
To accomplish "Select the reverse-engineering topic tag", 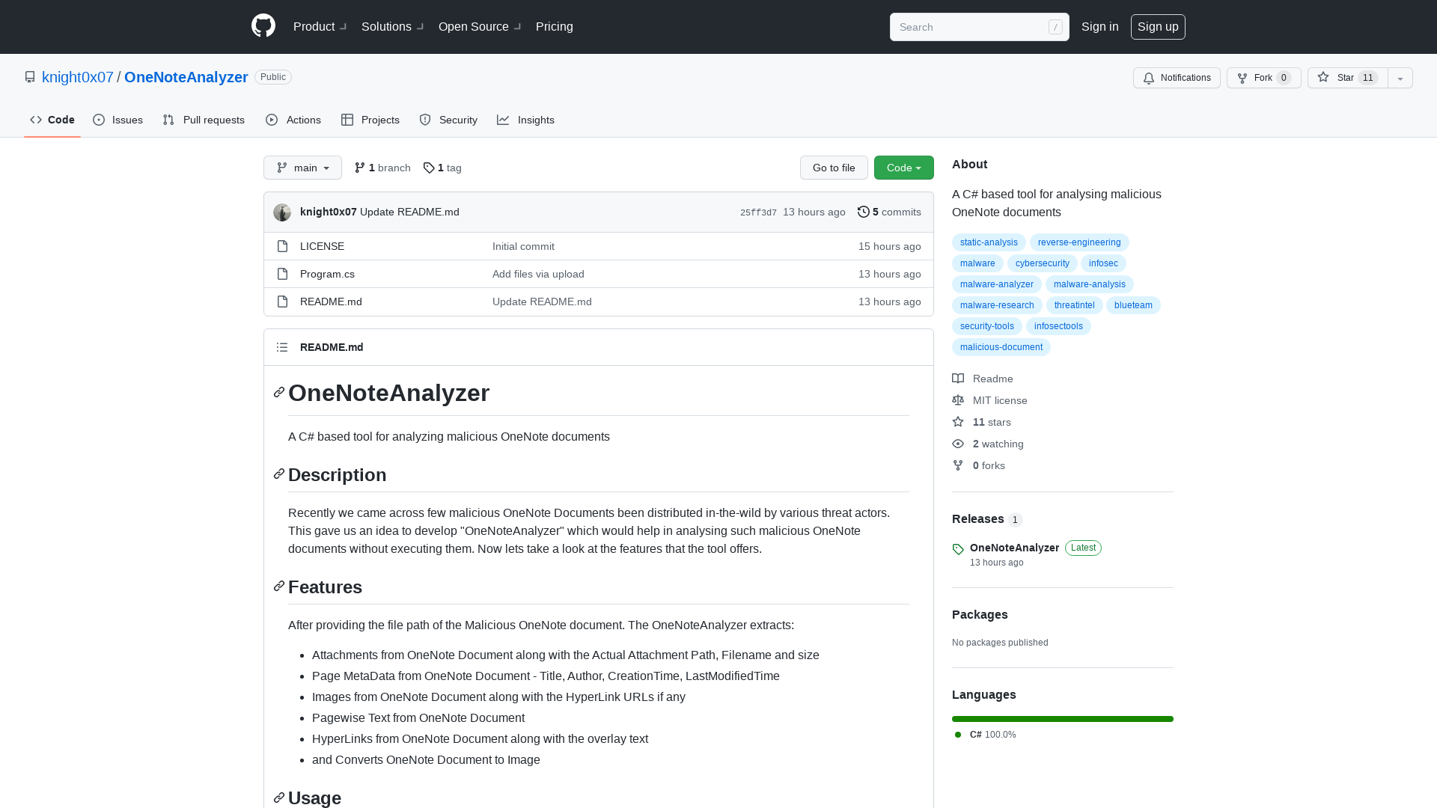I will tap(1079, 242).
